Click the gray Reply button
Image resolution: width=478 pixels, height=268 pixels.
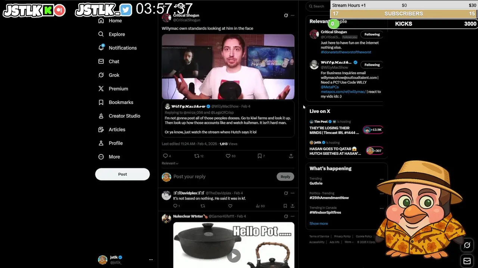(285, 177)
